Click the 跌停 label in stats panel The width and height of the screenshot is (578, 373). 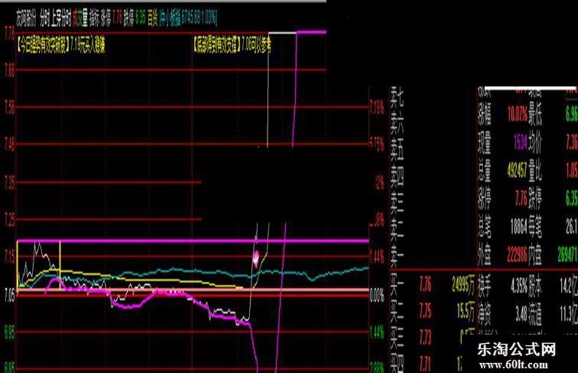[536, 199]
